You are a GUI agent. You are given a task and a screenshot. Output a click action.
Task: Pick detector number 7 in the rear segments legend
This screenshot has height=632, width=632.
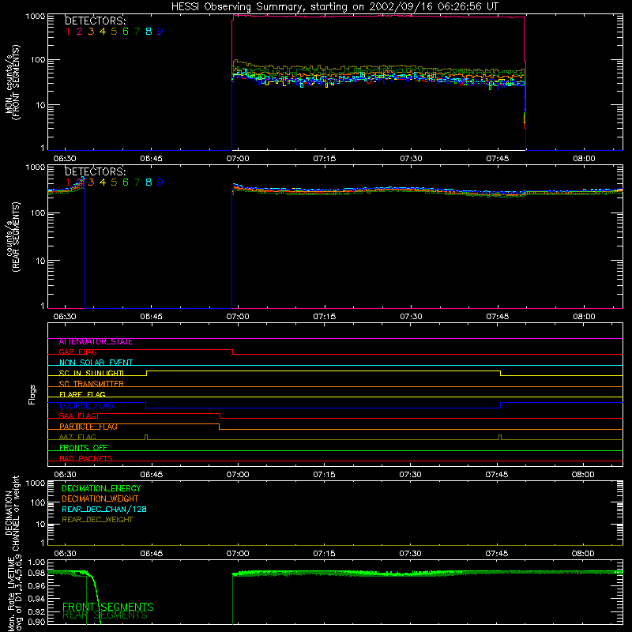pos(137,182)
